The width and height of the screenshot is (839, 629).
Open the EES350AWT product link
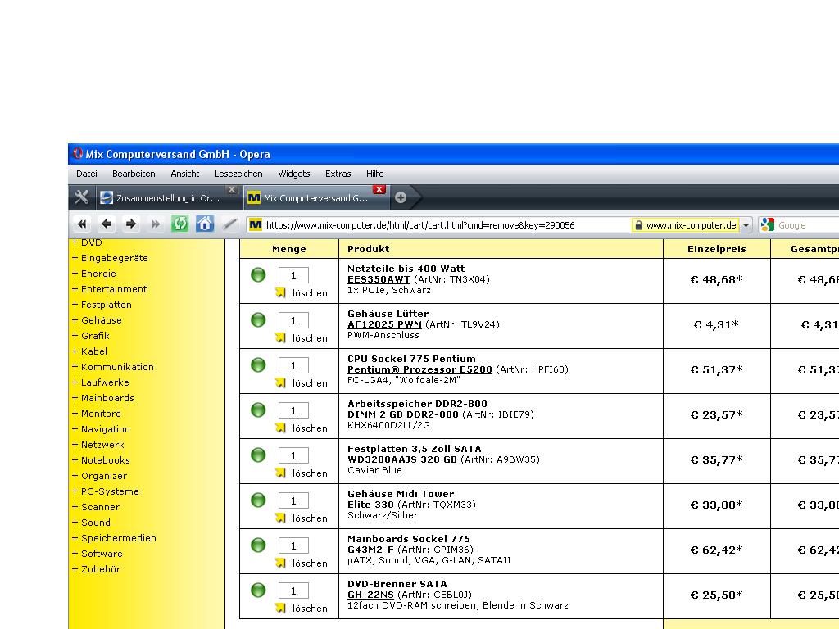pos(379,279)
